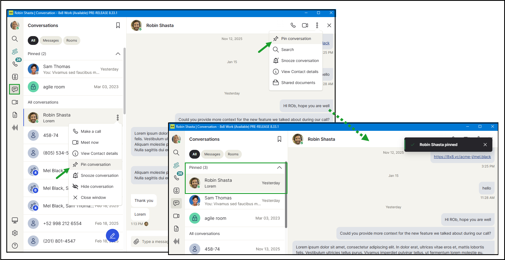Click the back window conversation list scrollbar
The height and width of the screenshot is (260, 505).
125,81
